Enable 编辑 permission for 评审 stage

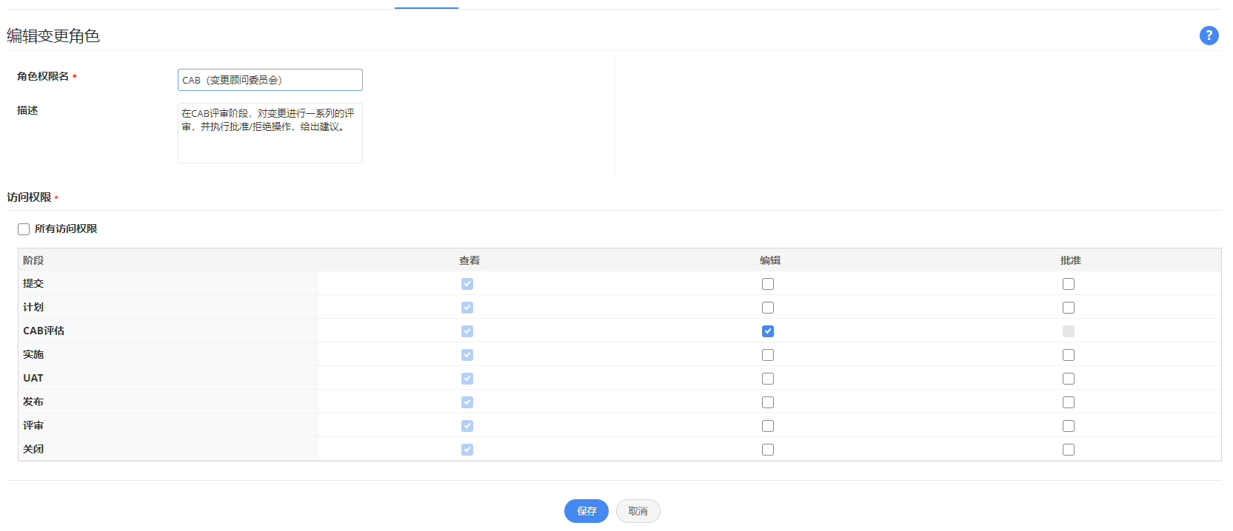768,426
